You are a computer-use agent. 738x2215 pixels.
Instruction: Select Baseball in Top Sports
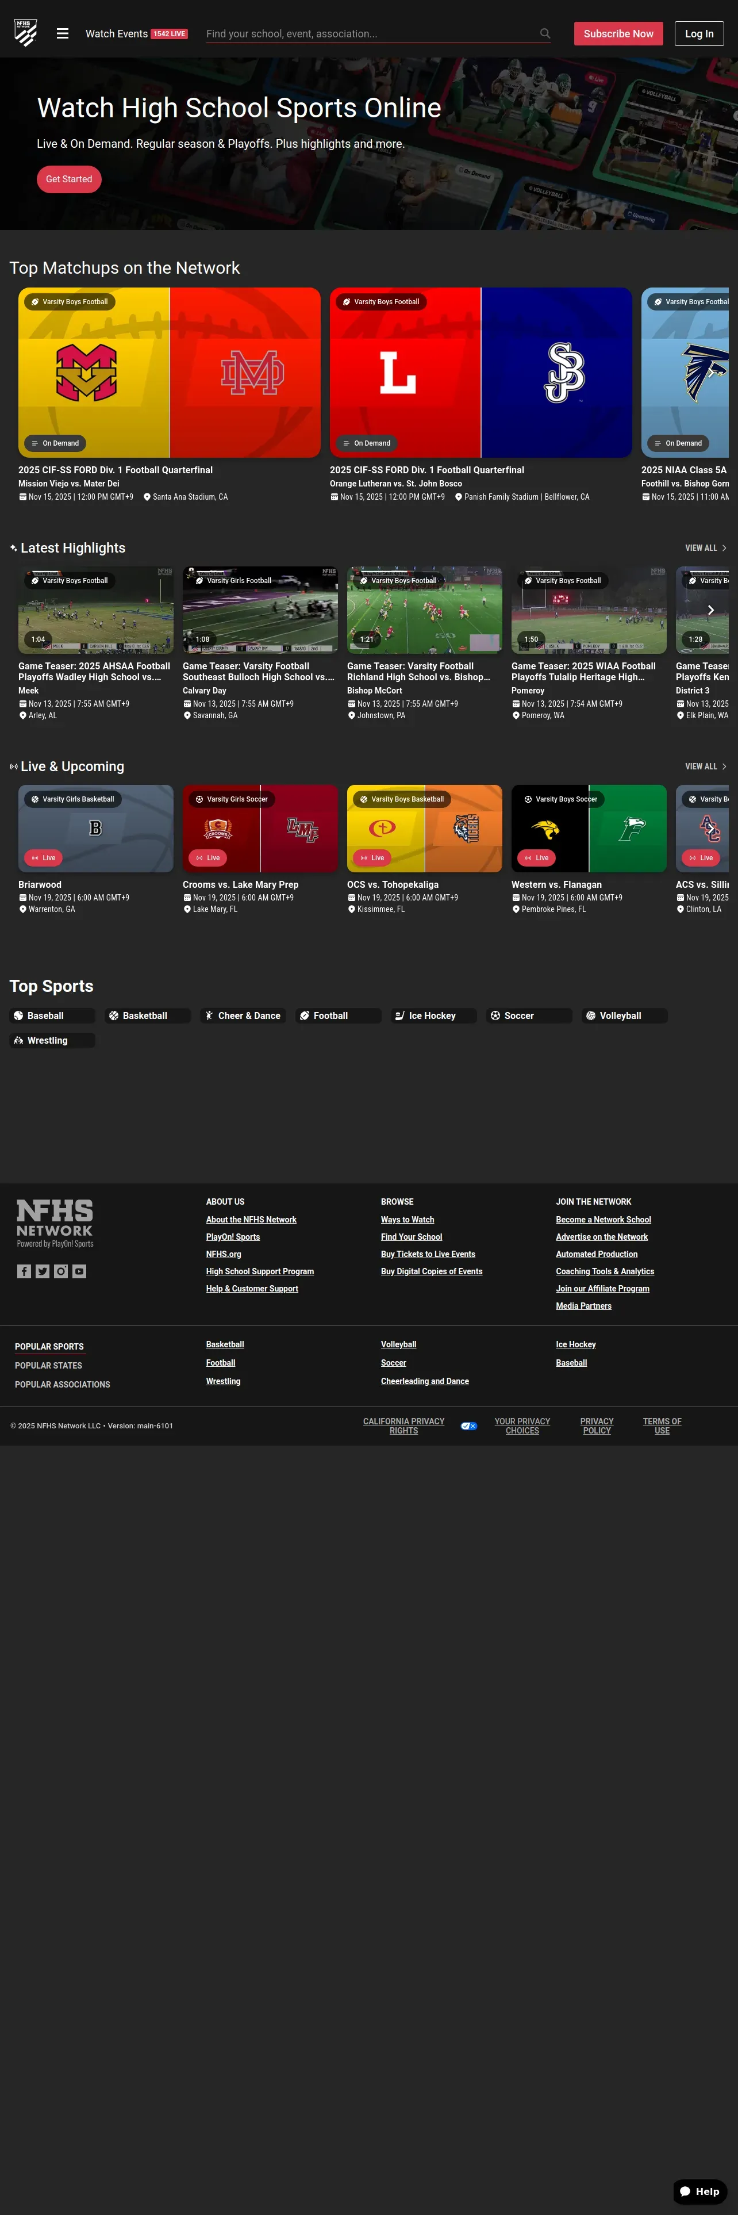(x=52, y=1015)
